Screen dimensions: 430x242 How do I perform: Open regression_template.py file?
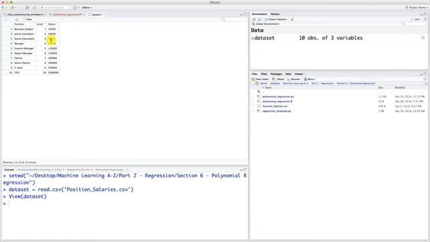point(277,111)
